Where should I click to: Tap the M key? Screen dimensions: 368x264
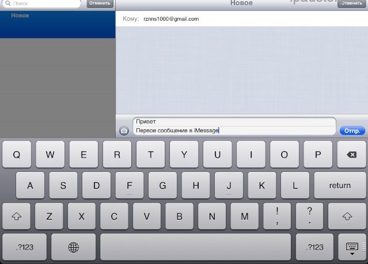pos(245,216)
